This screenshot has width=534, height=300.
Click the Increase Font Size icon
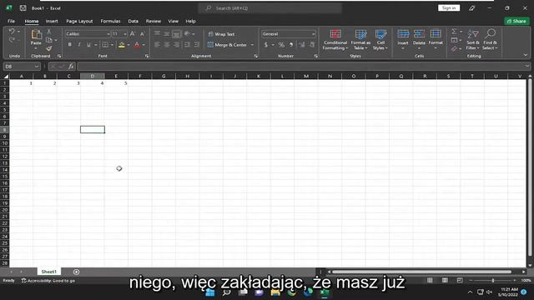[x=133, y=33]
